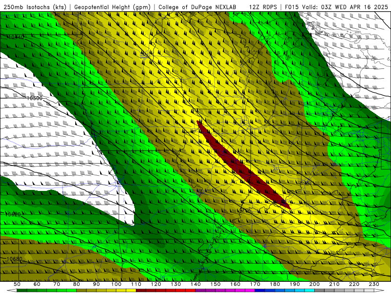Click the 10680 height contour label
Viewport: 391px width, 293px height.
coord(14,259)
